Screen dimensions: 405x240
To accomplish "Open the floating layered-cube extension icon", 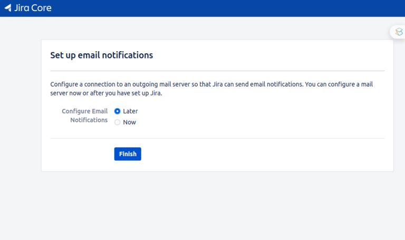I will coord(399,32).
